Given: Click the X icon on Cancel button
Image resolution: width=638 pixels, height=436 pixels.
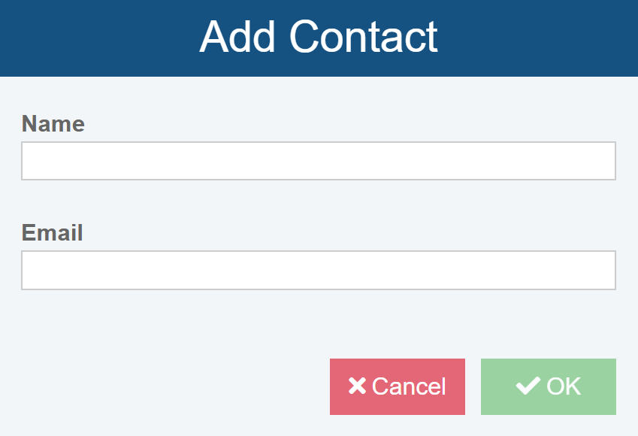Looking at the screenshot, I should tap(357, 386).
